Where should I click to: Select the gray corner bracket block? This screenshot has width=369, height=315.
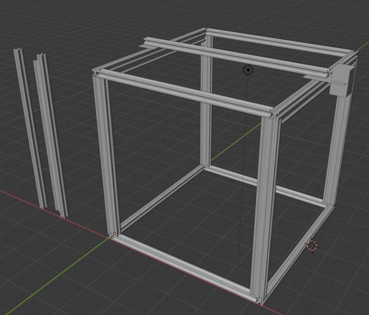[x=342, y=80]
